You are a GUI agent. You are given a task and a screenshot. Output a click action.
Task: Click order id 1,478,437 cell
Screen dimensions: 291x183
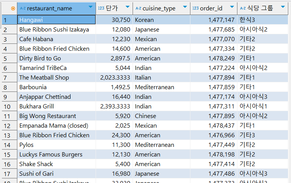(x=214, y=126)
